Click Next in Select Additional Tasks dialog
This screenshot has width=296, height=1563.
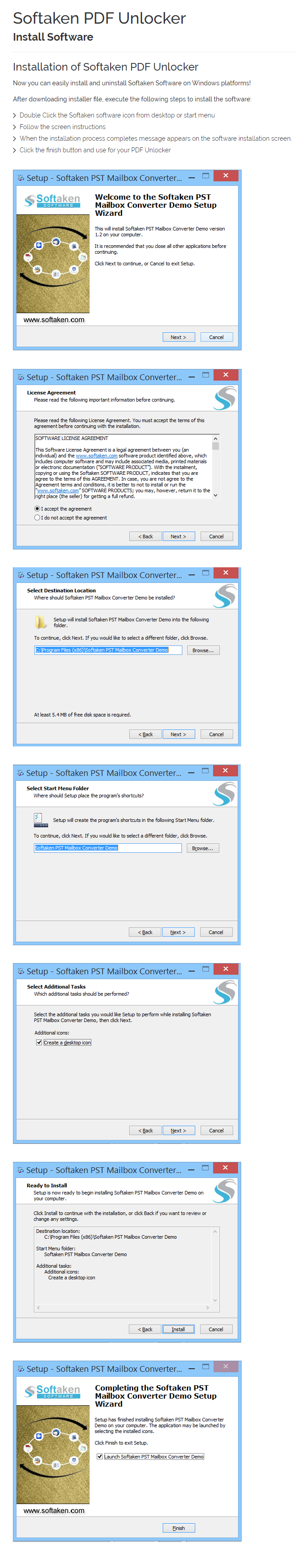pyautogui.click(x=179, y=1131)
